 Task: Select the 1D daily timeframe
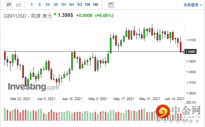coord(79,5)
